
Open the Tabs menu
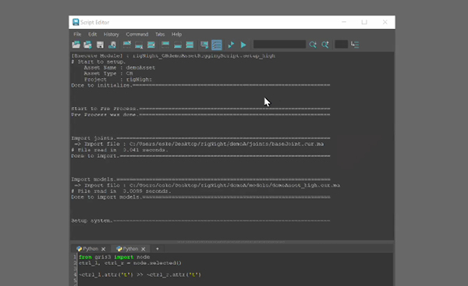click(160, 34)
